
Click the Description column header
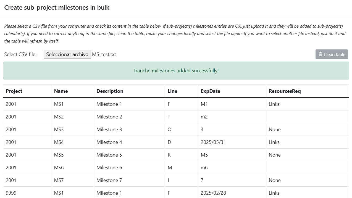click(x=130, y=91)
